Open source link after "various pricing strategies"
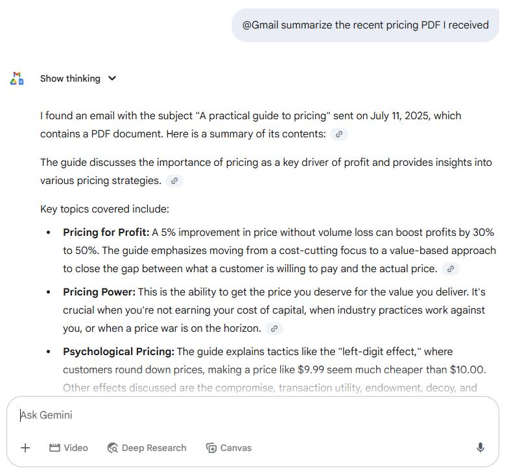 click(x=174, y=181)
